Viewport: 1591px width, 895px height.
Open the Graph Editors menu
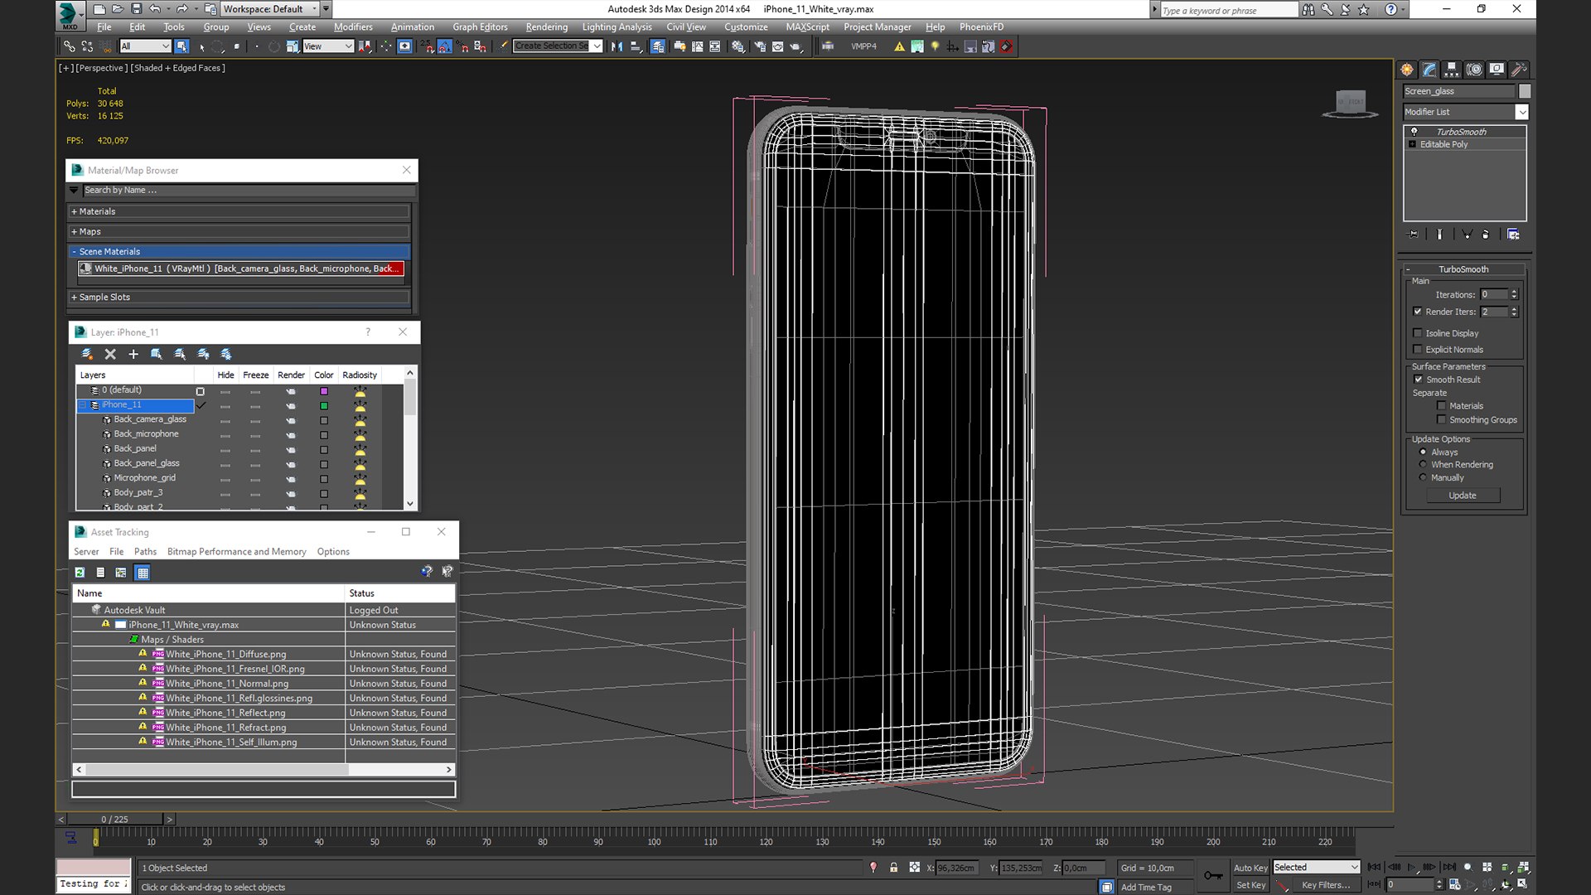(480, 27)
